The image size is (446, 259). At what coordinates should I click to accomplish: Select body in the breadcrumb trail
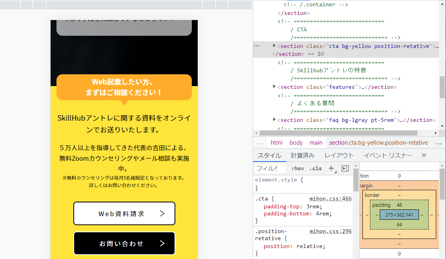[296, 142]
